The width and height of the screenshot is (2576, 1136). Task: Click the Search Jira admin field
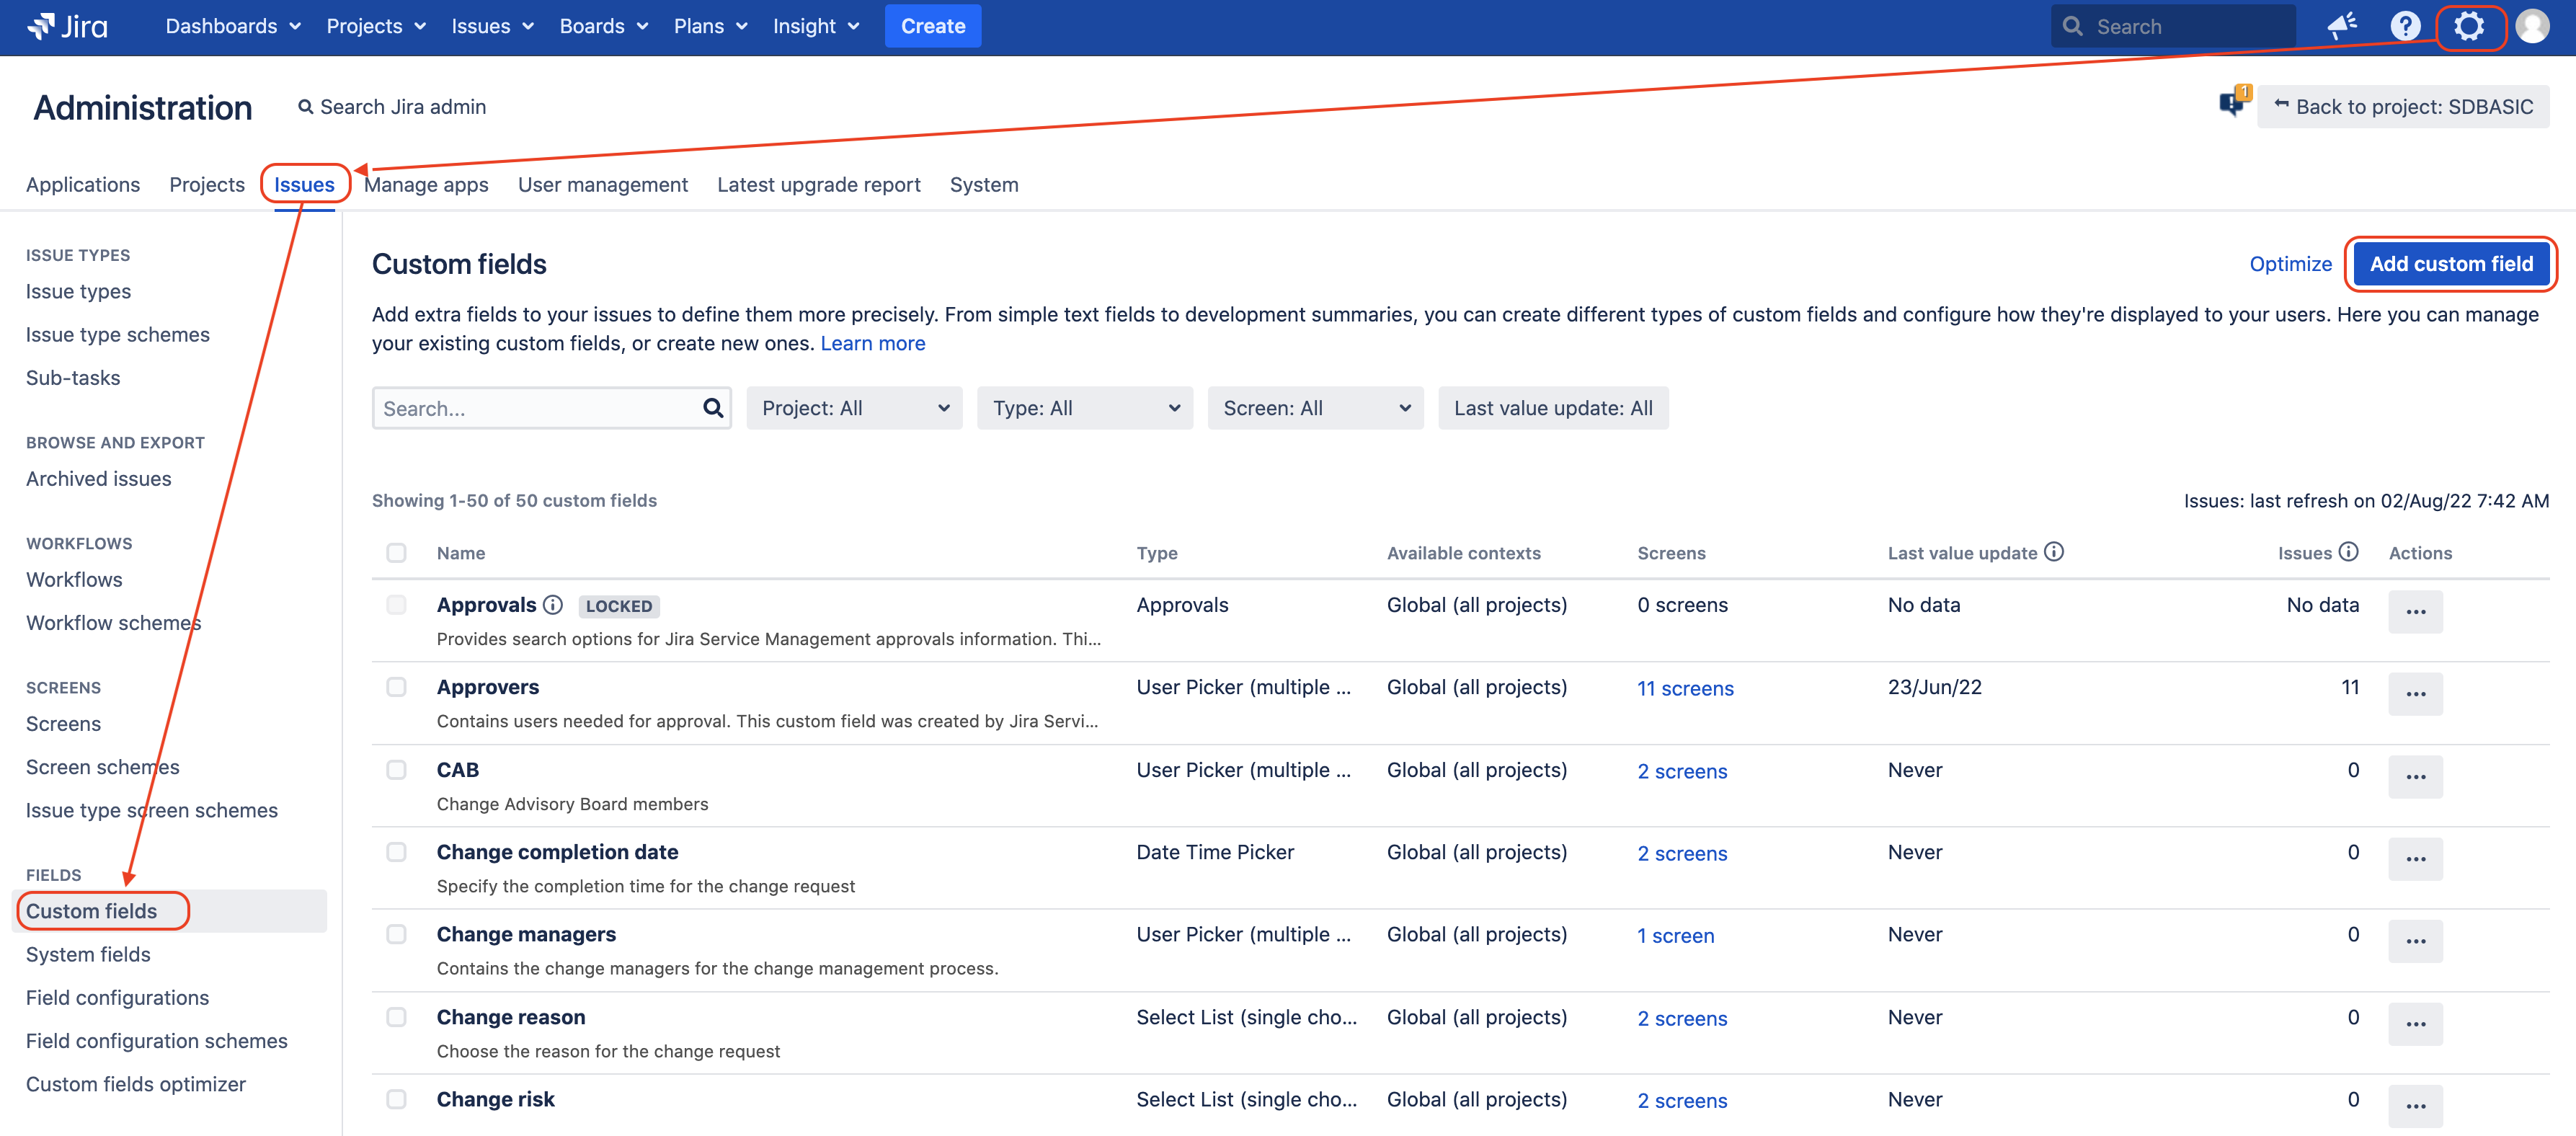point(403,107)
